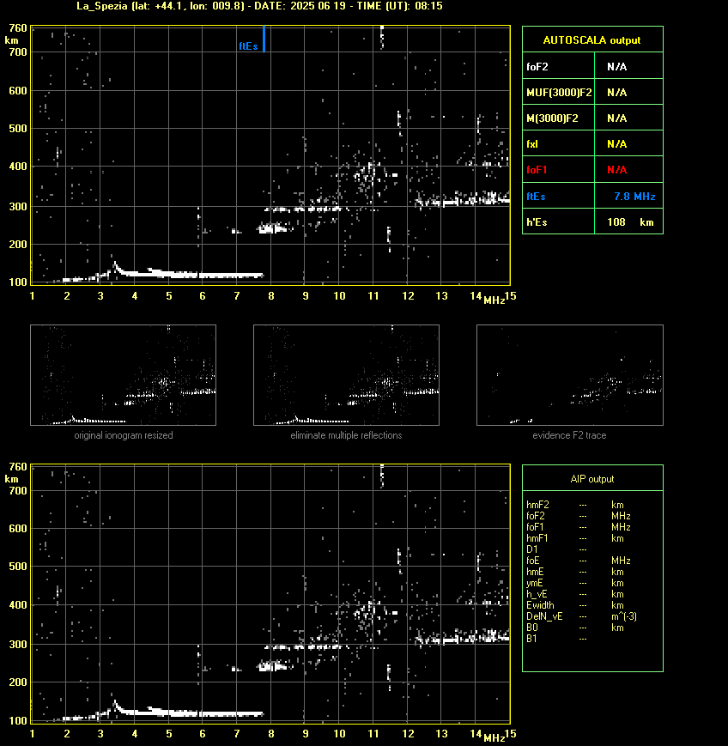Select the 7.8 MHz ftEs value
Viewport: 728px width, 746px height.
click(x=634, y=196)
